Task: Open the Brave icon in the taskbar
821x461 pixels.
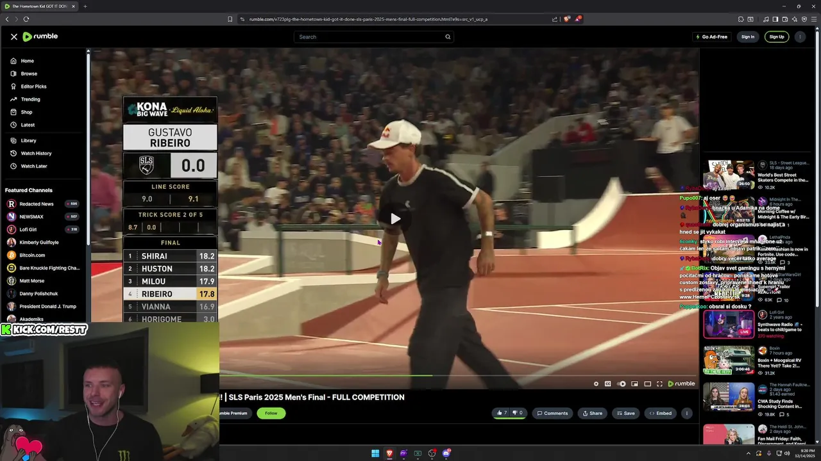Action: [389, 453]
